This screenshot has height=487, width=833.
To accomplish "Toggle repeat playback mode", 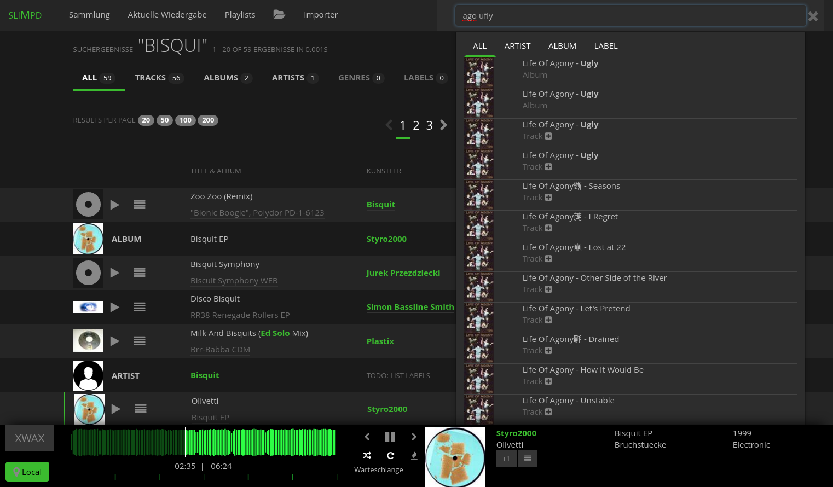I will tap(390, 455).
